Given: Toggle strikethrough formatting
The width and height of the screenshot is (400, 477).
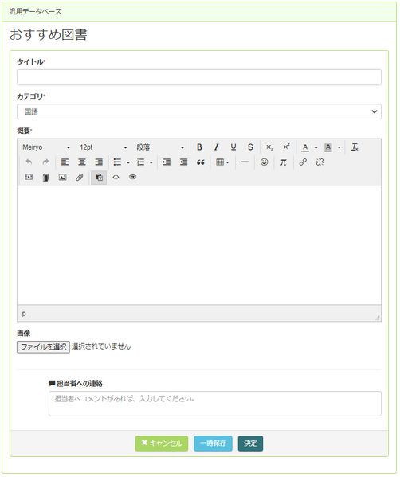Looking at the screenshot, I should click(250, 147).
